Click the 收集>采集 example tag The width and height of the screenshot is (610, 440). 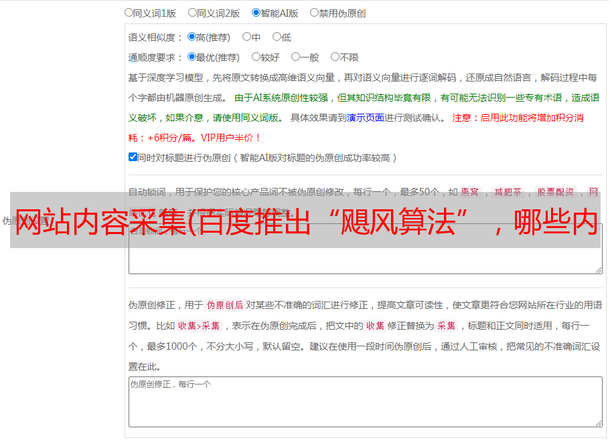(x=199, y=326)
